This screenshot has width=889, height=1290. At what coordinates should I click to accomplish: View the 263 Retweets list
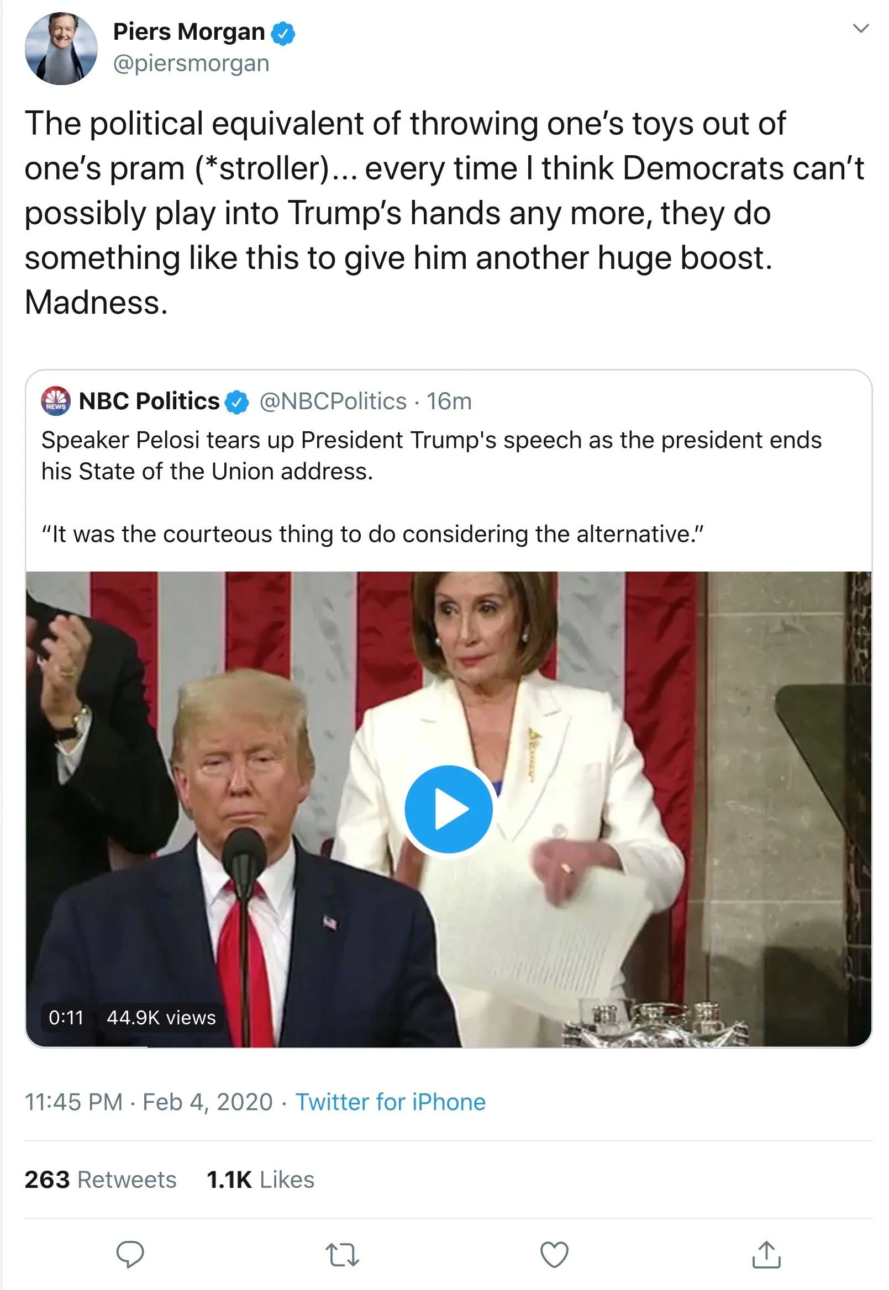click(x=100, y=1180)
